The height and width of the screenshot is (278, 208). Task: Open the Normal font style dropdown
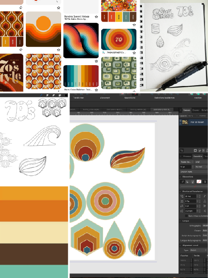coord(201,167)
